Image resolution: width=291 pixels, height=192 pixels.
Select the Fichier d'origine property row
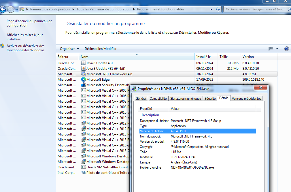point(198,167)
